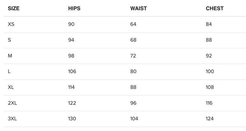Click hips value 106 in L row

pos(72,72)
